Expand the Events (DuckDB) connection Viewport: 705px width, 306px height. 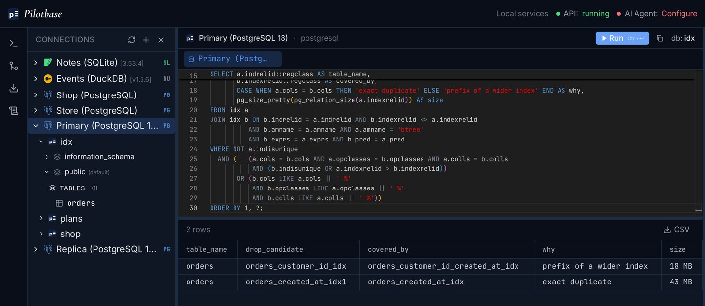(35, 79)
